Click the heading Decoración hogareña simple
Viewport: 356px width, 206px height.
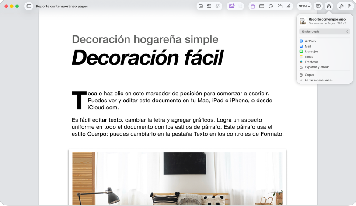[145, 39]
